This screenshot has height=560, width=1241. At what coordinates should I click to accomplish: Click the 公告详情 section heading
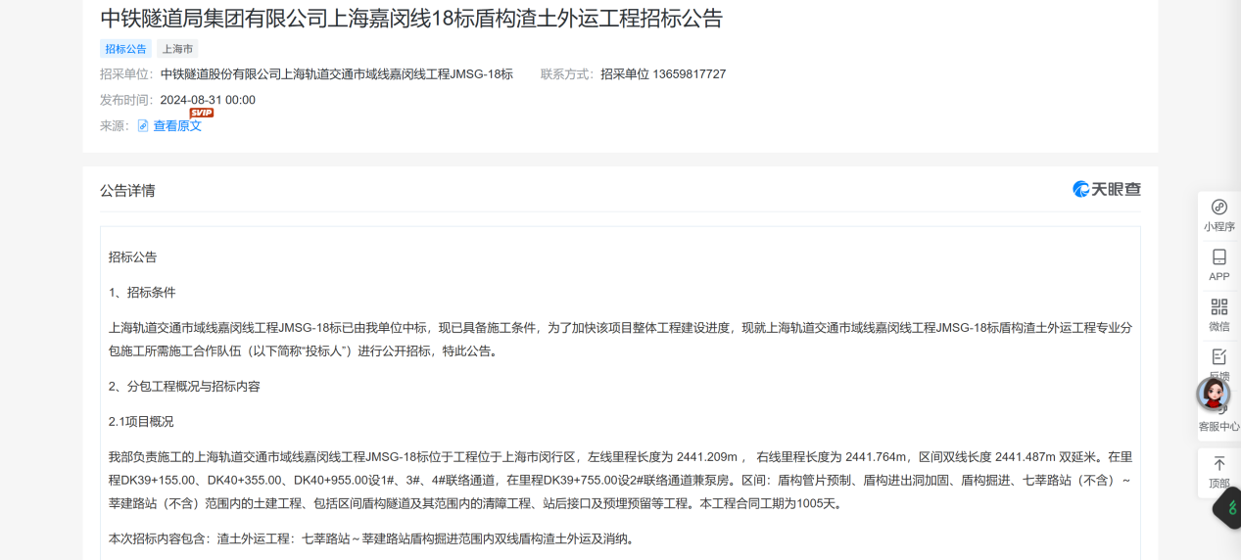(127, 191)
